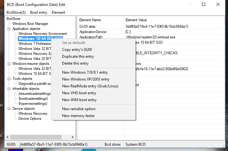This screenshot has width=228, height=151.
Task: Collapse the Device objects node
Action: tap(9, 109)
